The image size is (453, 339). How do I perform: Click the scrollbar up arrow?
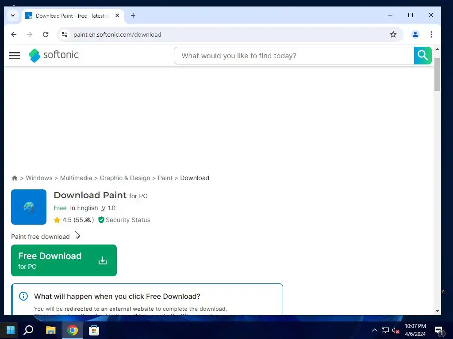tap(437, 49)
